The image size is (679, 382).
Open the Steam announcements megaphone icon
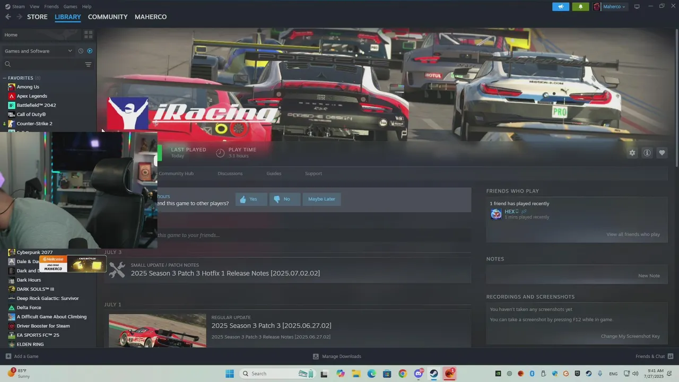(x=561, y=6)
